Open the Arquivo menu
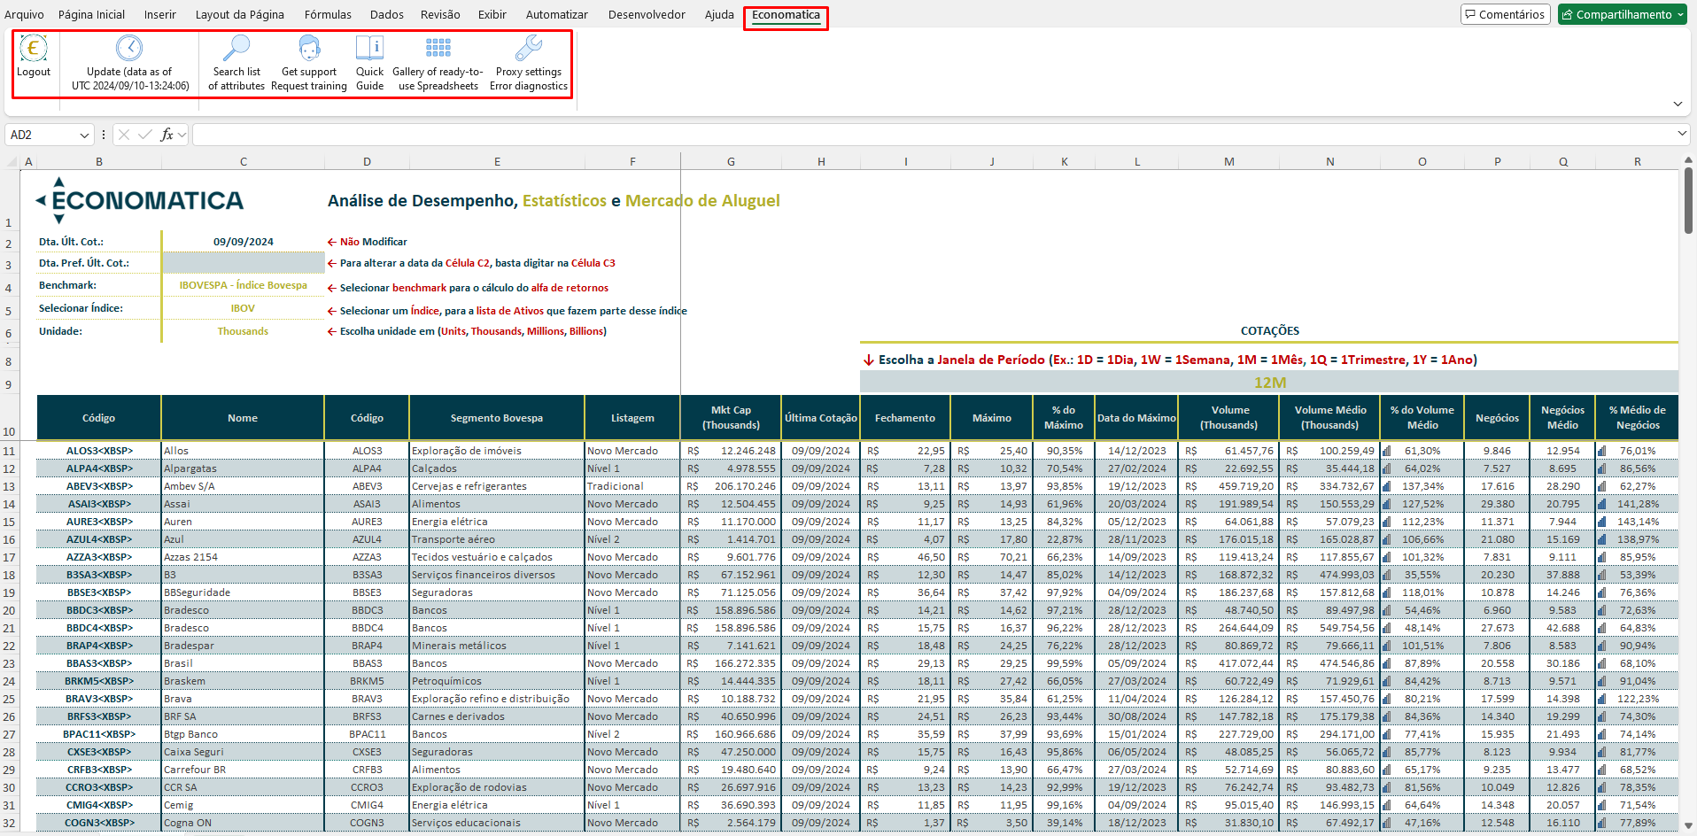This screenshot has height=836, width=1697. tap(24, 14)
